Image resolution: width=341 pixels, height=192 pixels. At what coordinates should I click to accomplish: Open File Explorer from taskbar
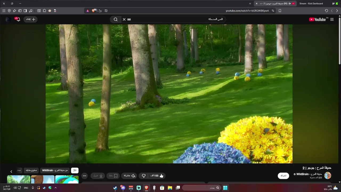click(x=170, y=188)
